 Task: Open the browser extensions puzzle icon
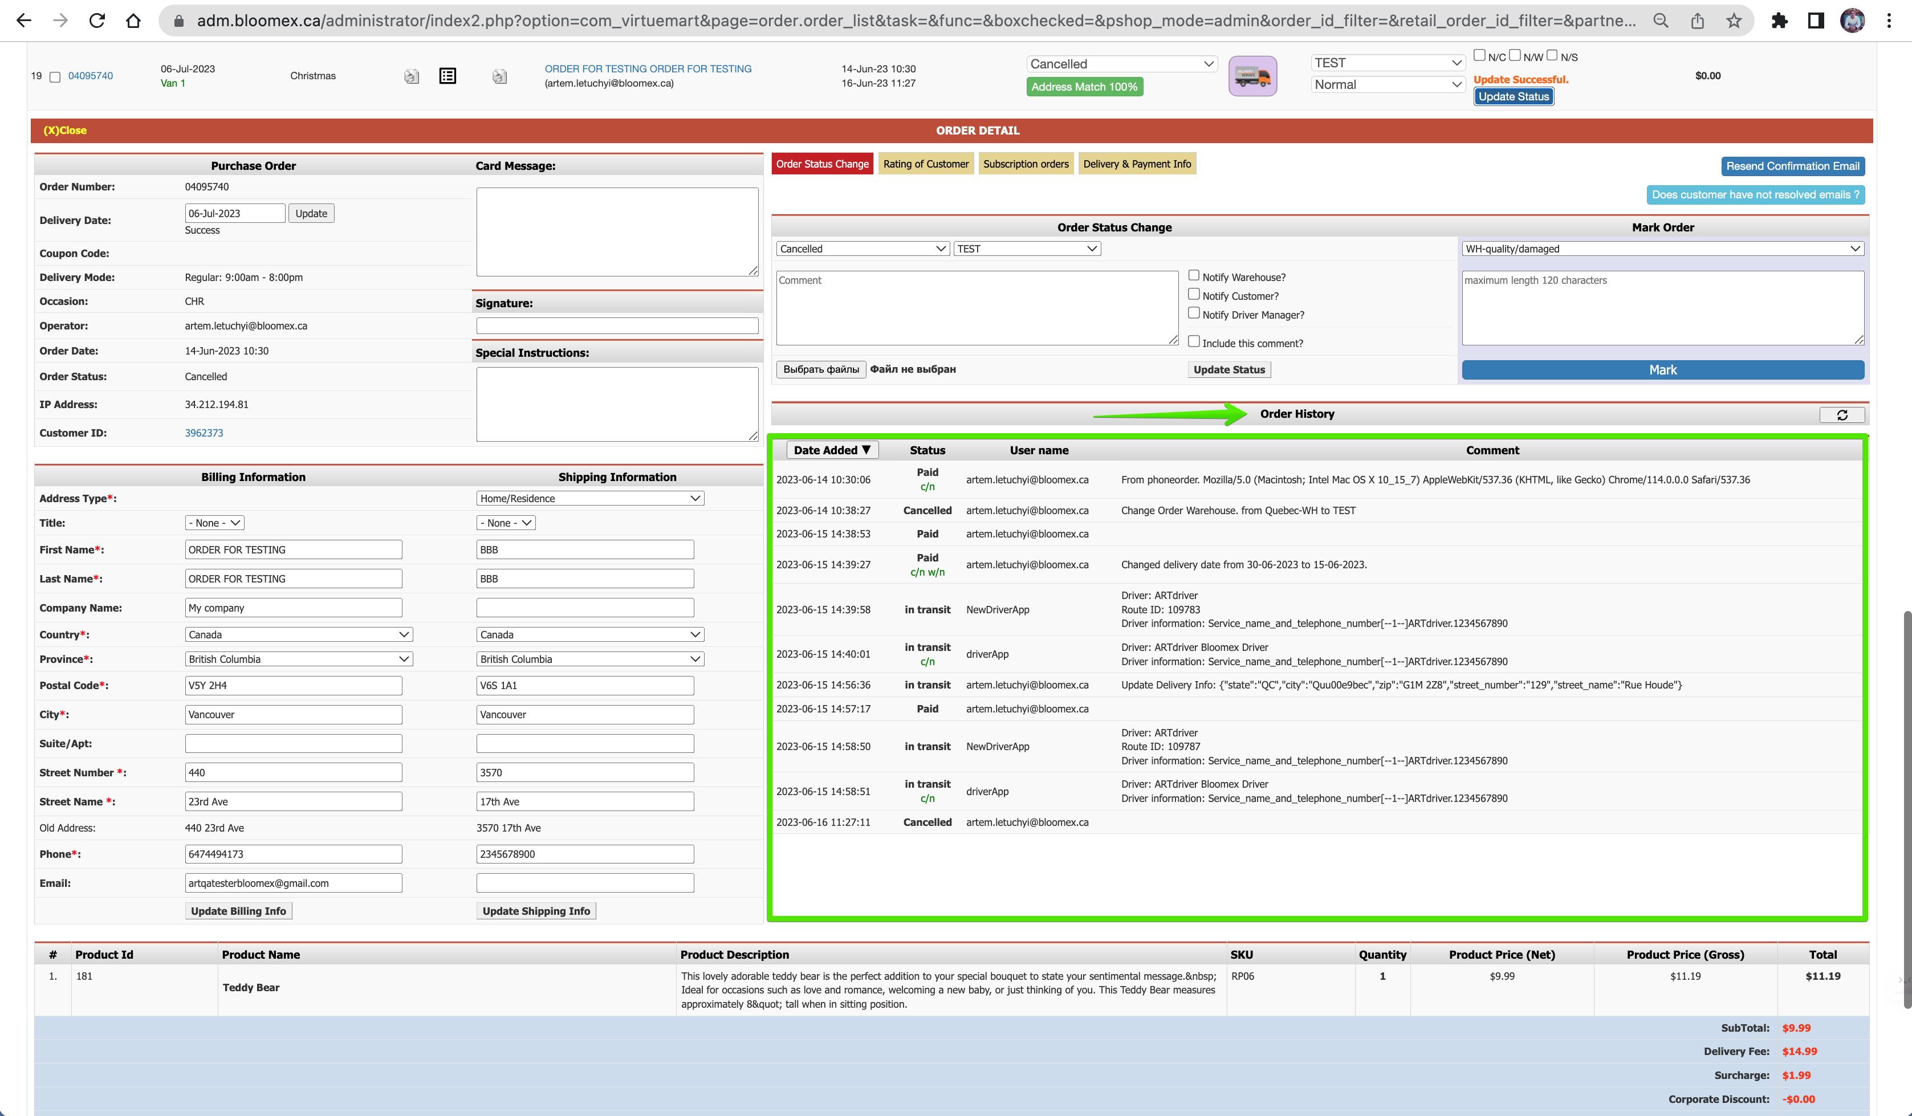point(1779,21)
